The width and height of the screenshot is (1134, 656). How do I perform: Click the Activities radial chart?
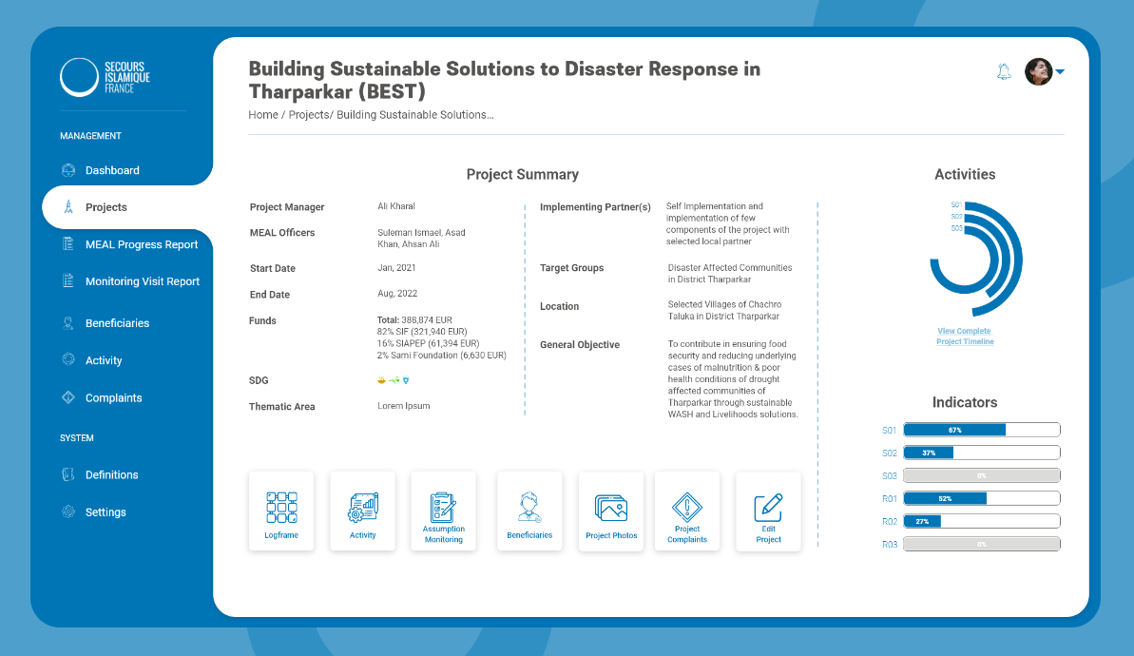pyautogui.click(x=976, y=259)
